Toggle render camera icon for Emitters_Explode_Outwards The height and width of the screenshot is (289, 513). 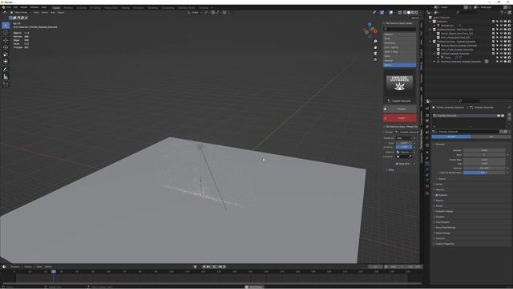coord(510,54)
